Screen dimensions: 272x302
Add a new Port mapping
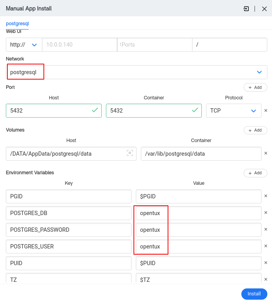pos(255,87)
